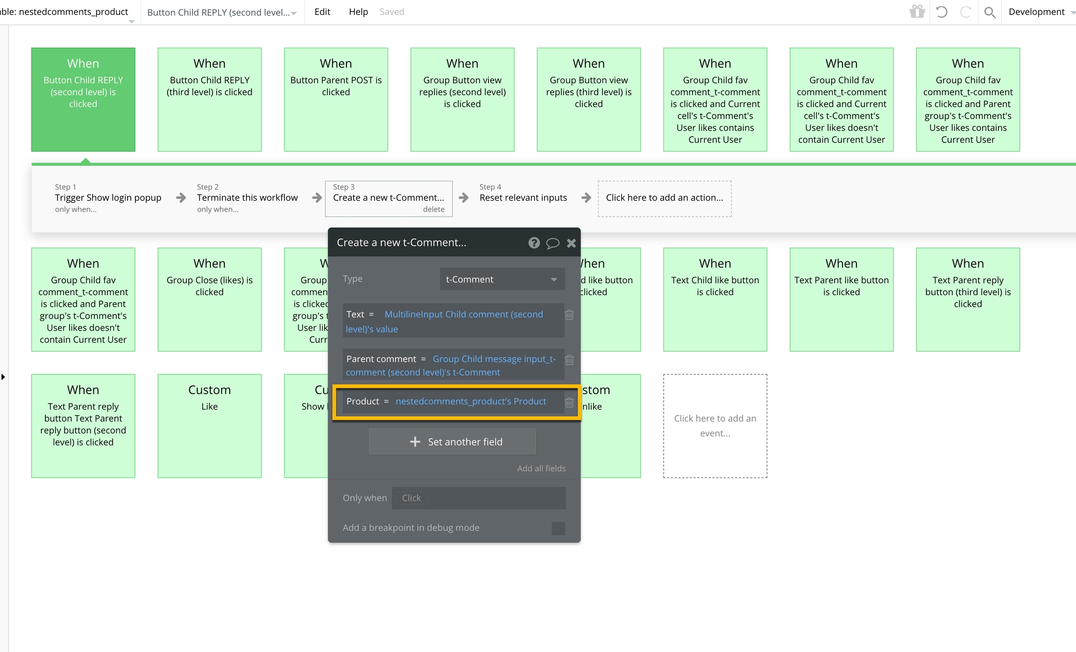The image size is (1076, 652).
Task: Delete the Product field using its trash icon
Action: coord(569,402)
